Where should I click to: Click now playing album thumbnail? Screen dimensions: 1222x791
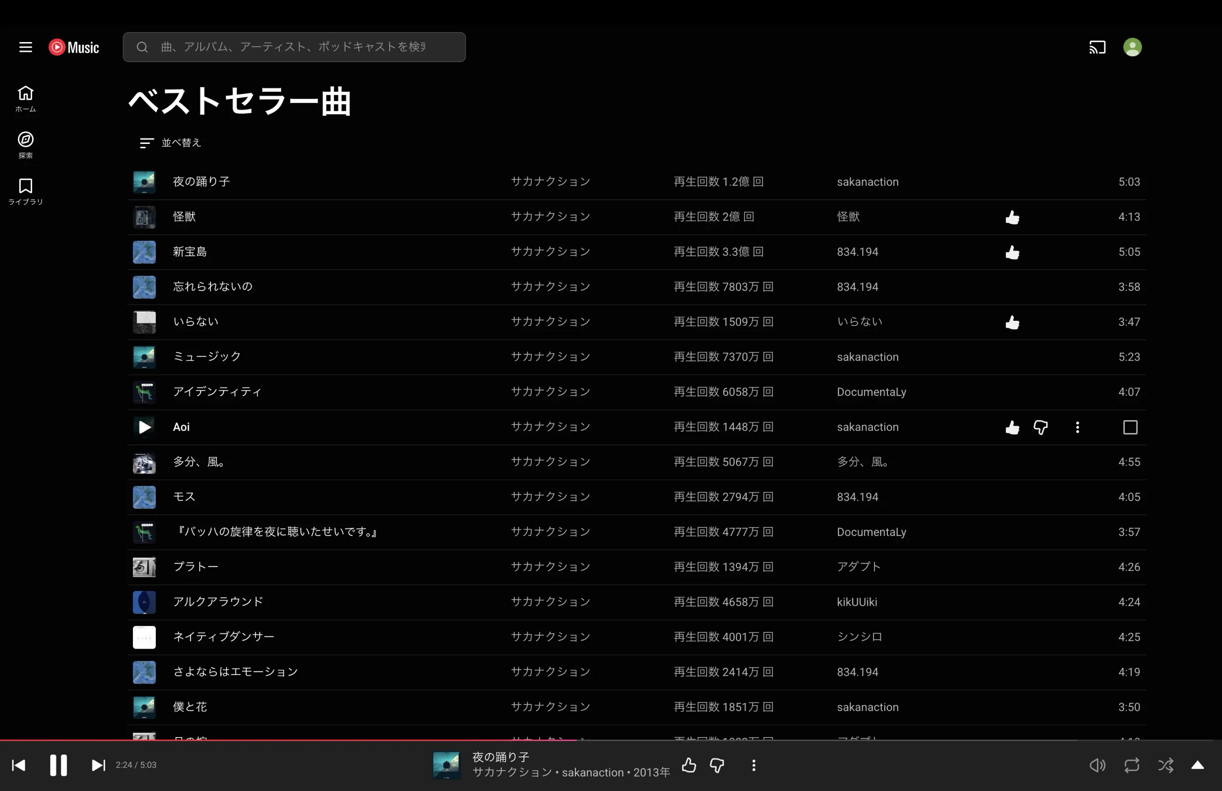pos(446,765)
